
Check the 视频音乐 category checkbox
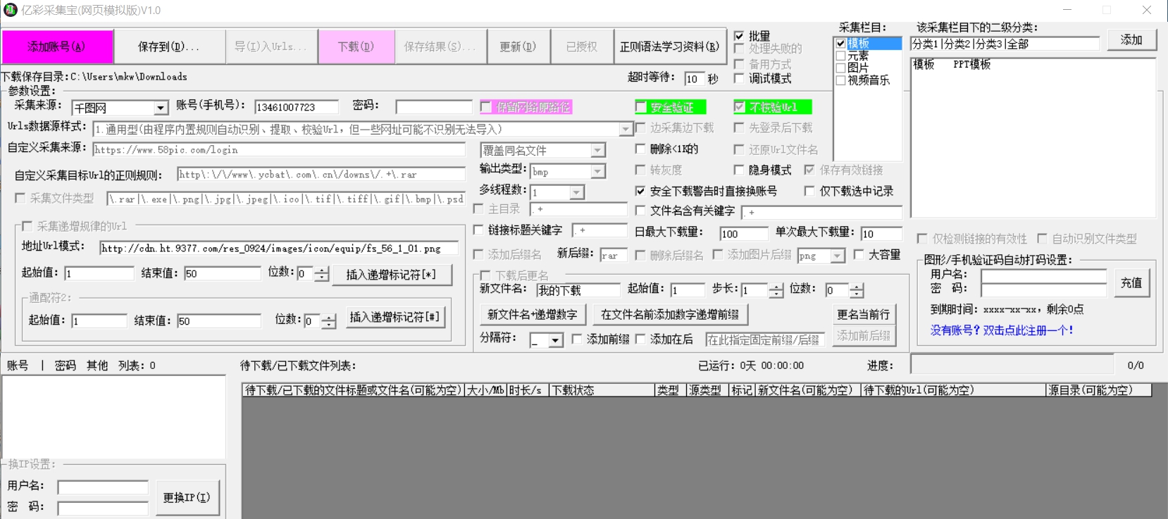pyautogui.click(x=840, y=80)
